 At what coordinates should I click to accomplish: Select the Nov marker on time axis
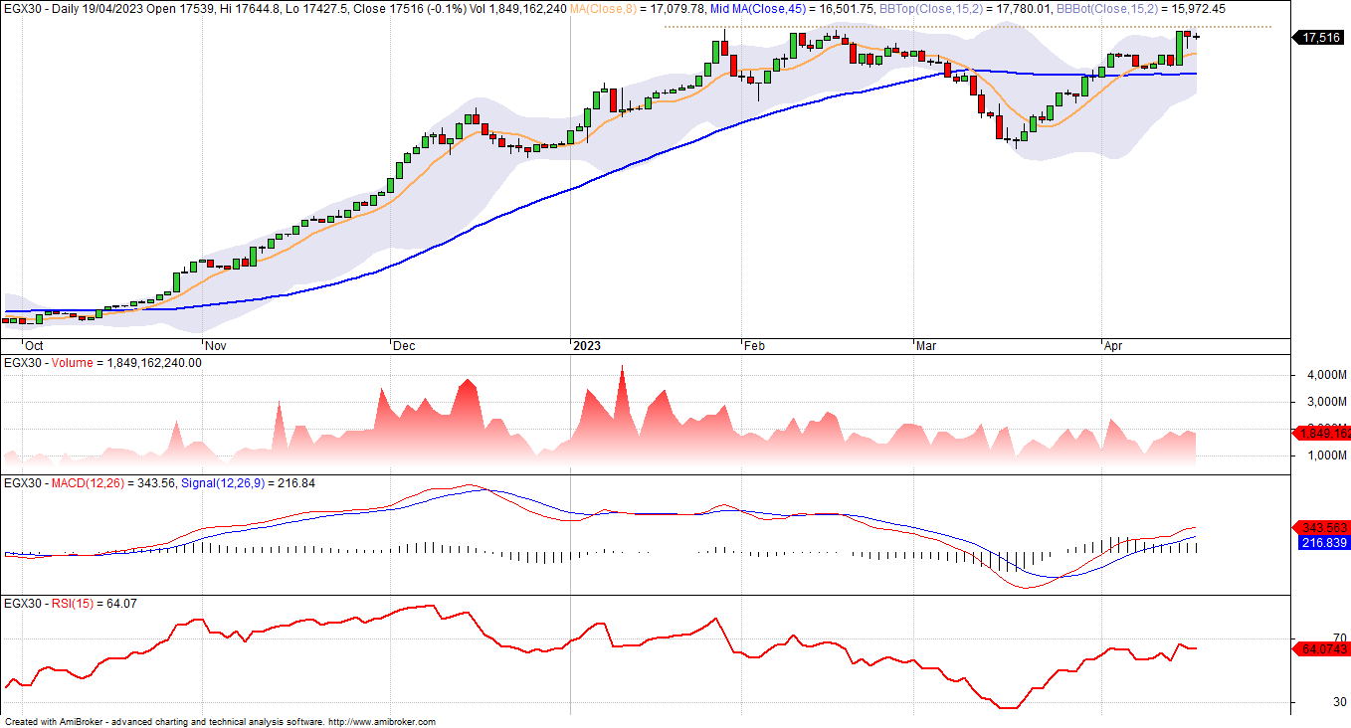pyautogui.click(x=216, y=346)
